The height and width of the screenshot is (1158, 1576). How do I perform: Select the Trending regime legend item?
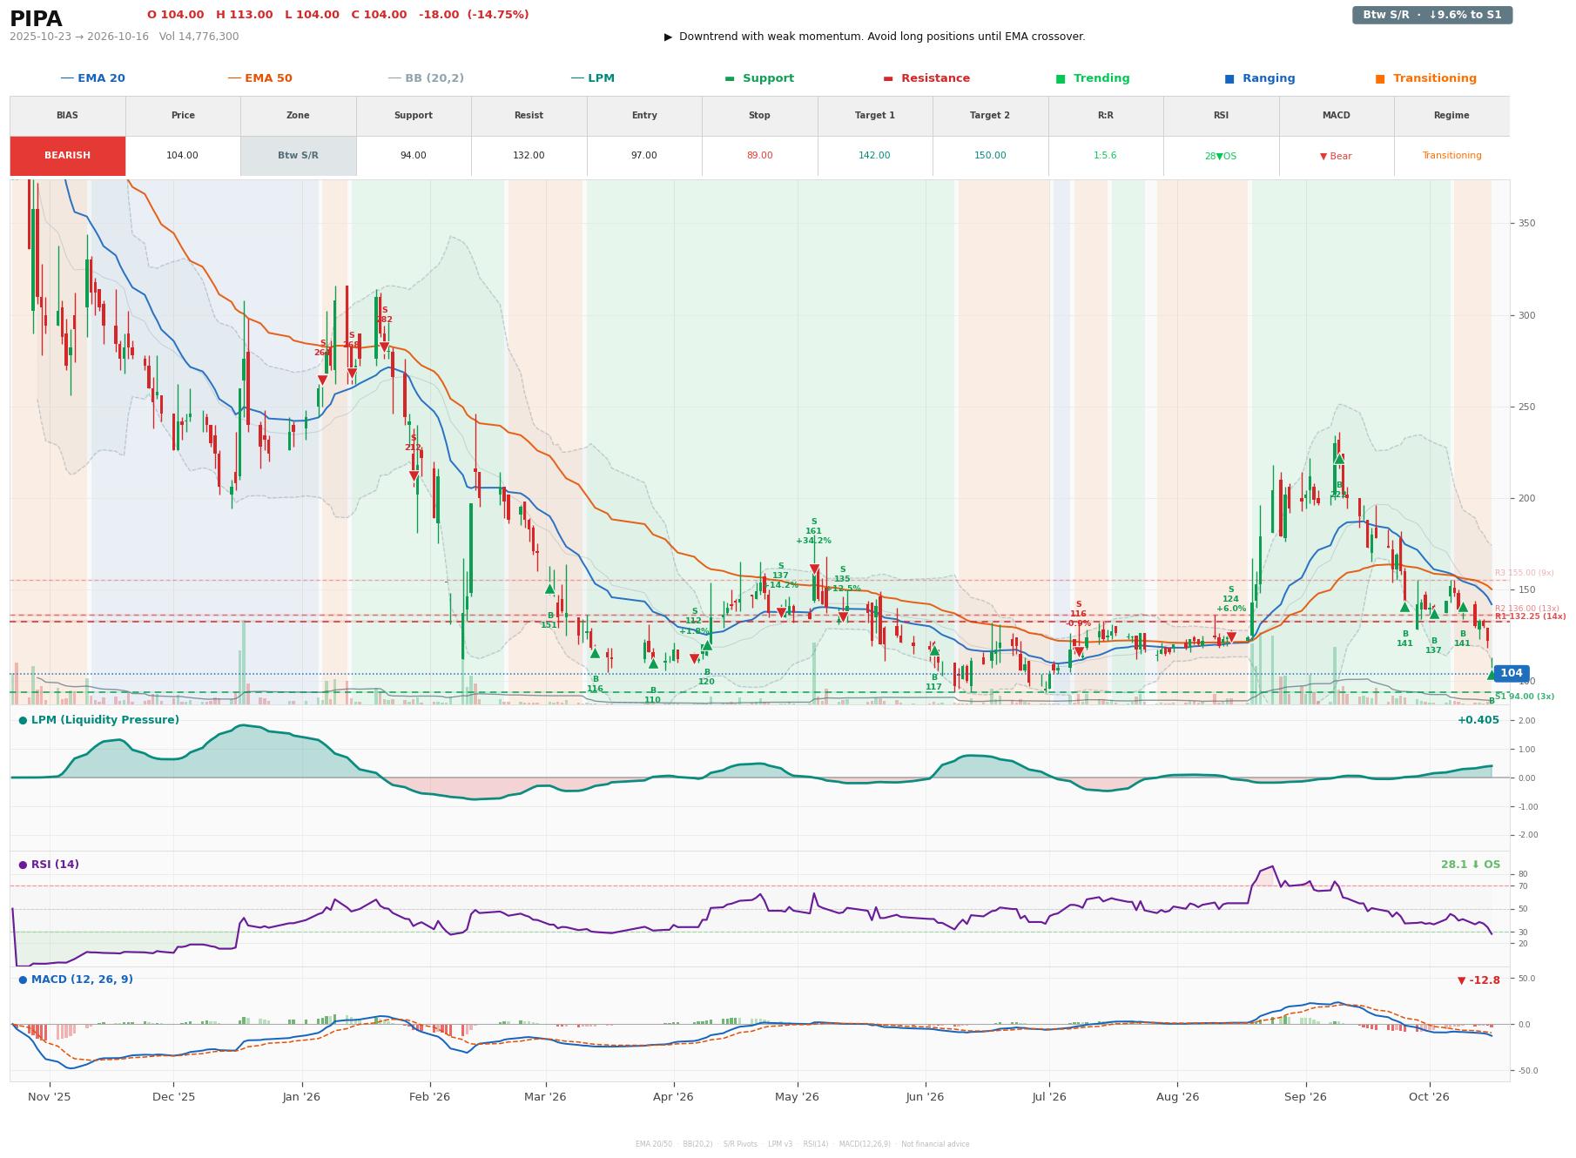1093,78
